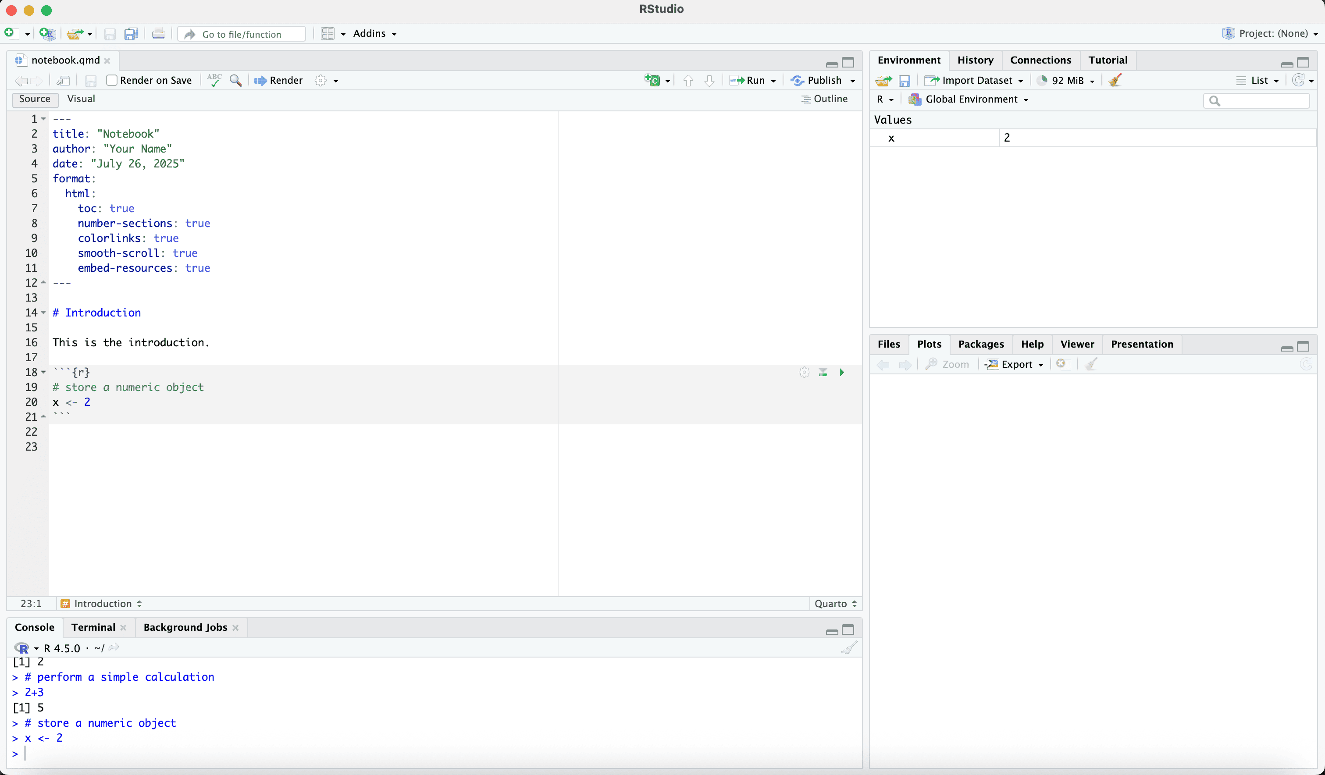Clear environment objects with broom icon

pyautogui.click(x=1115, y=80)
